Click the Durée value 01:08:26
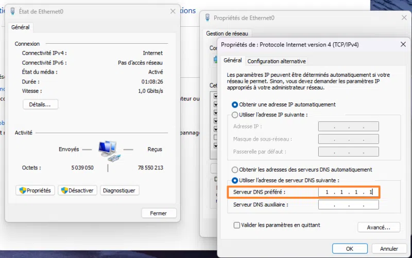The width and height of the screenshot is (412, 258). pyautogui.click(x=152, y=82)
